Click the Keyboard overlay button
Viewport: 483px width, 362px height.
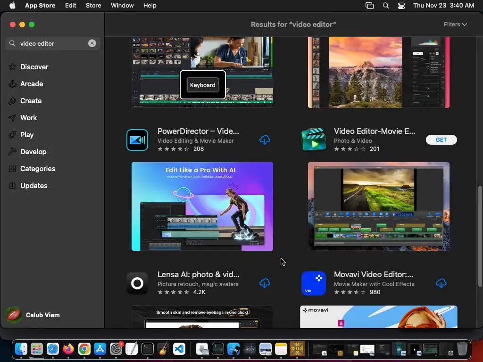203,85
